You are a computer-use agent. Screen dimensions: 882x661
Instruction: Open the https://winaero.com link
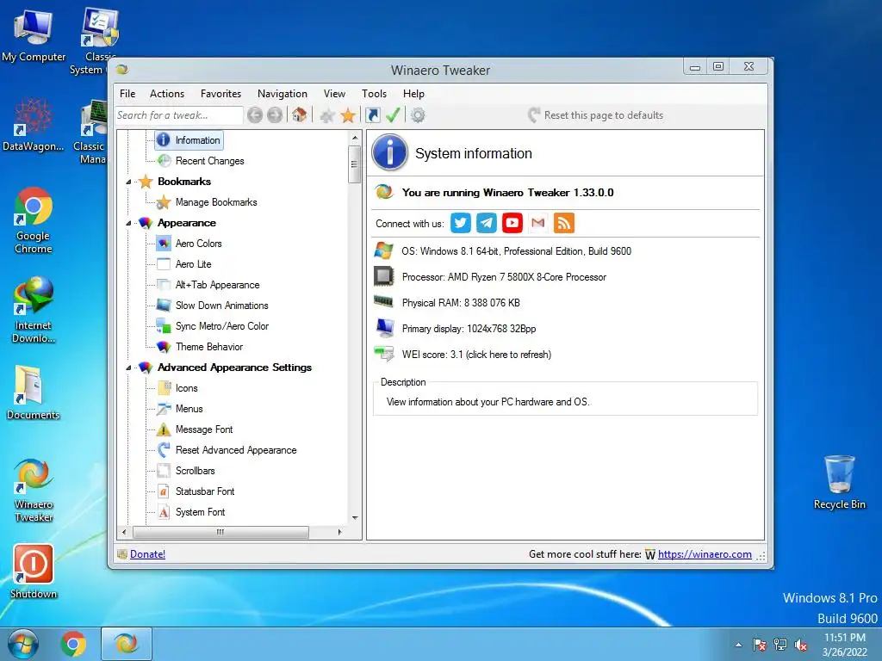pyautogui.click(x=705, y=554)
